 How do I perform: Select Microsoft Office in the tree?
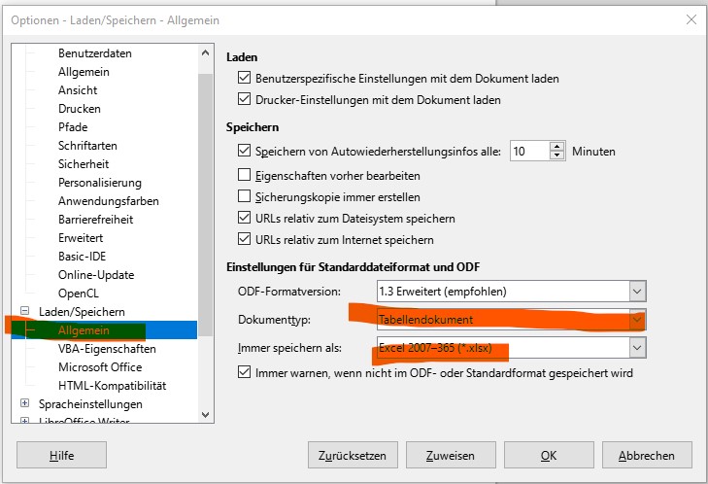[100, 366]
